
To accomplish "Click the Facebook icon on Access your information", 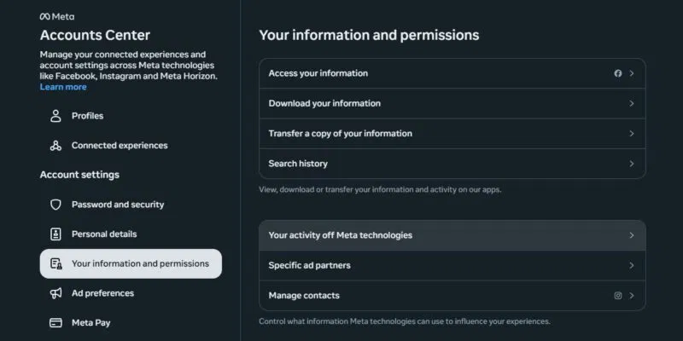I will (x=618, y=73).
